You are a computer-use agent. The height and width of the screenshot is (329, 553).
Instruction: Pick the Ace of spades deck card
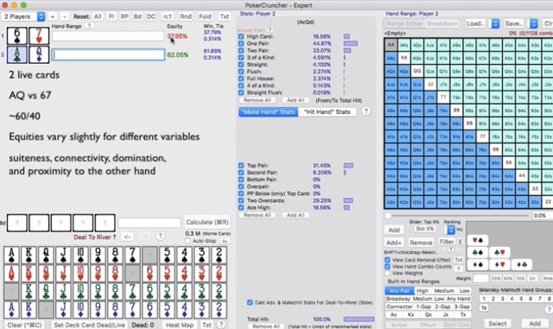(11, 256)
